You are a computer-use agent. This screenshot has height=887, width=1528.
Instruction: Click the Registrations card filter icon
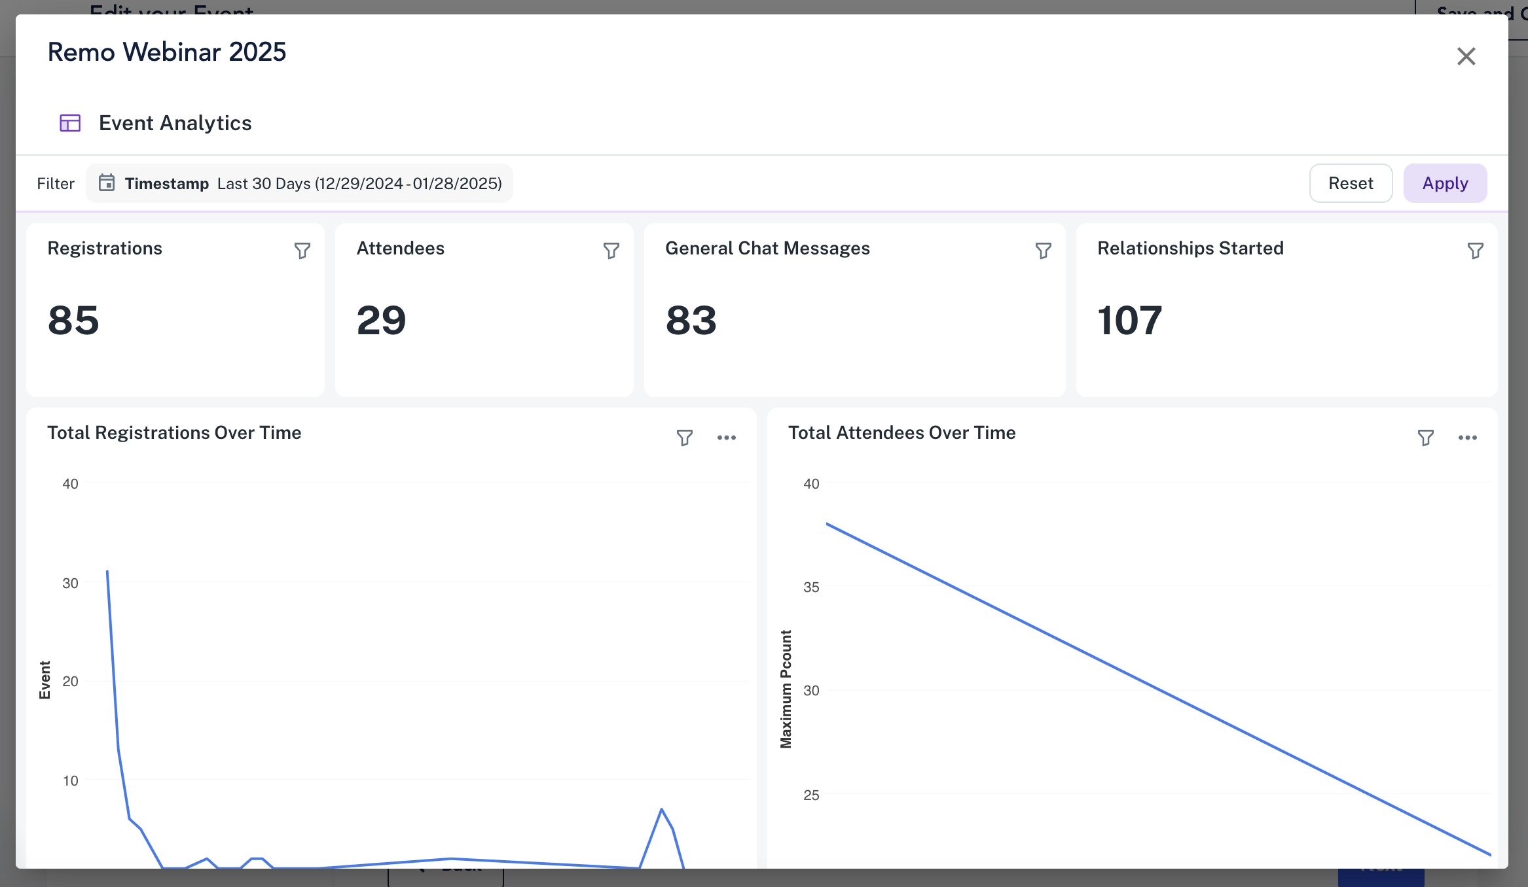click(x=302, y=251)
